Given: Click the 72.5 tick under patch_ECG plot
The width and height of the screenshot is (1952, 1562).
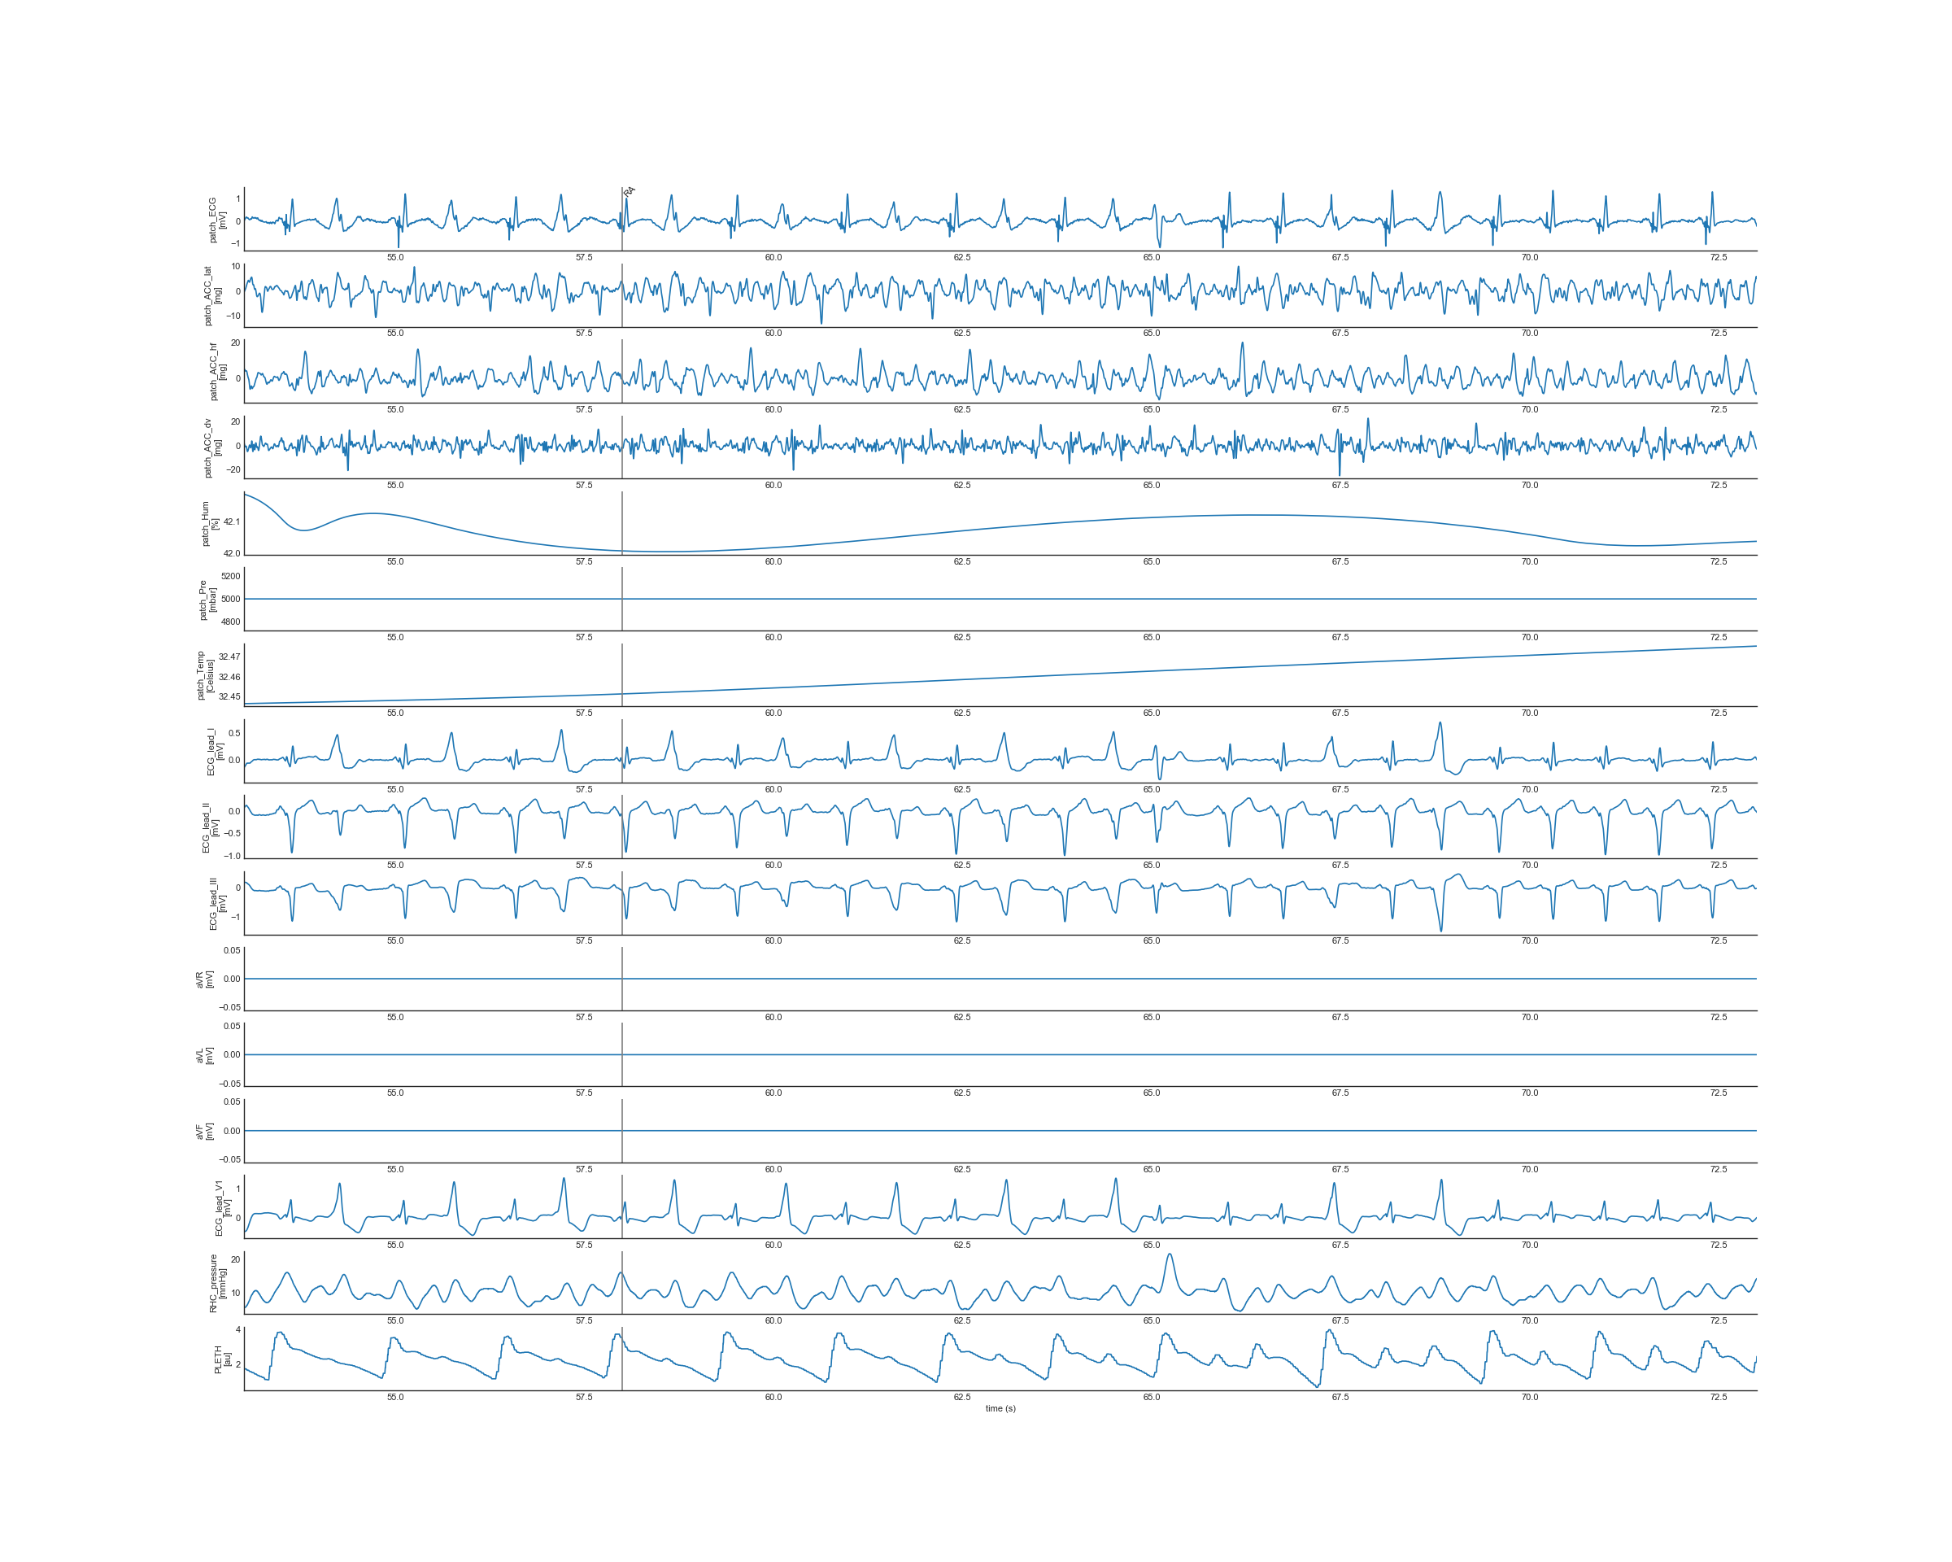Looking at the screenshot, I should tap(1719, 257).
